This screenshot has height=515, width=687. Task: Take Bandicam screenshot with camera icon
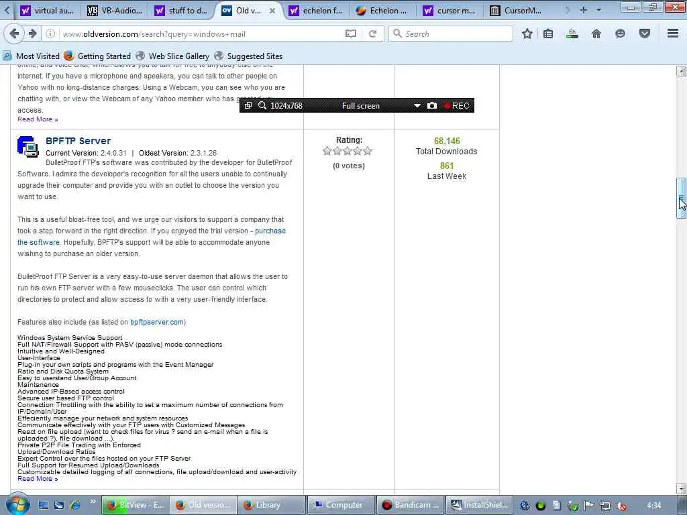[x=432, y=105]
